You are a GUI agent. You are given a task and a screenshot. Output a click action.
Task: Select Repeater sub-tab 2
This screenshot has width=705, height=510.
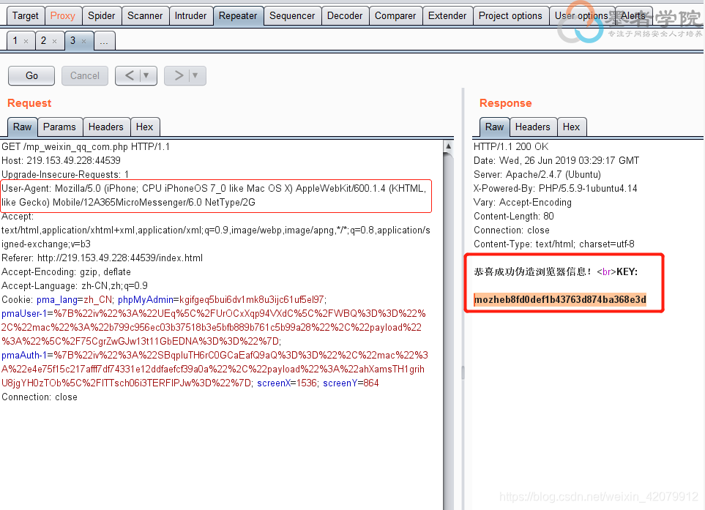tap(44, 40)
